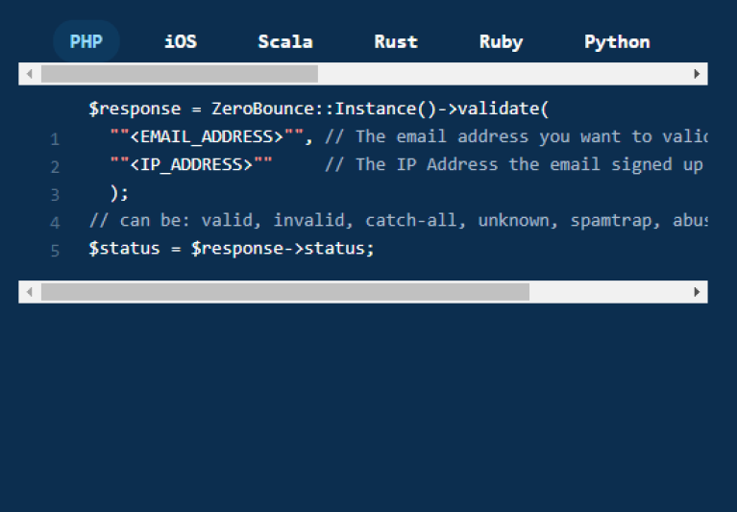Click line number 5 in the gutter
Screen dimensions: 737x512
[55, 251]
